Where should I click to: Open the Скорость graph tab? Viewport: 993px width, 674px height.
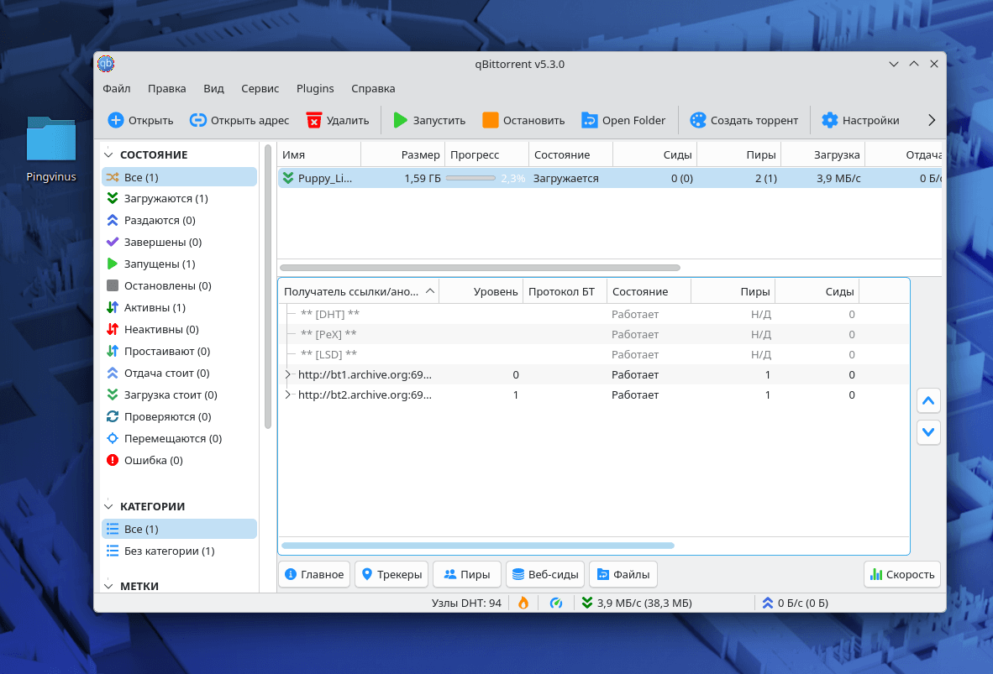(x=901, y=575)
